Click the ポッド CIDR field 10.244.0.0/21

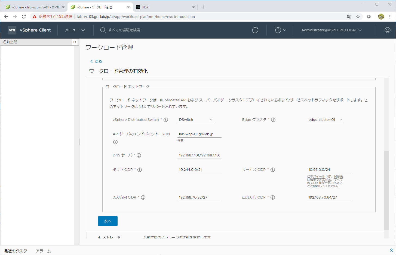pyautogui.click(x=199, y=170)
